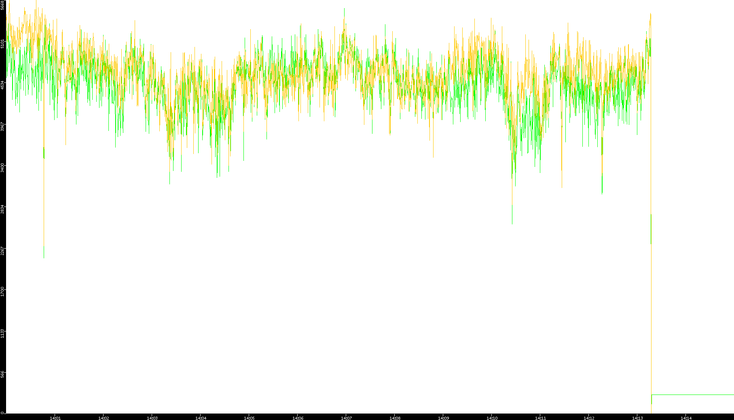734x420 pixels.
Task: Select the 14:12 time axis label
Action: click(589, 418)
